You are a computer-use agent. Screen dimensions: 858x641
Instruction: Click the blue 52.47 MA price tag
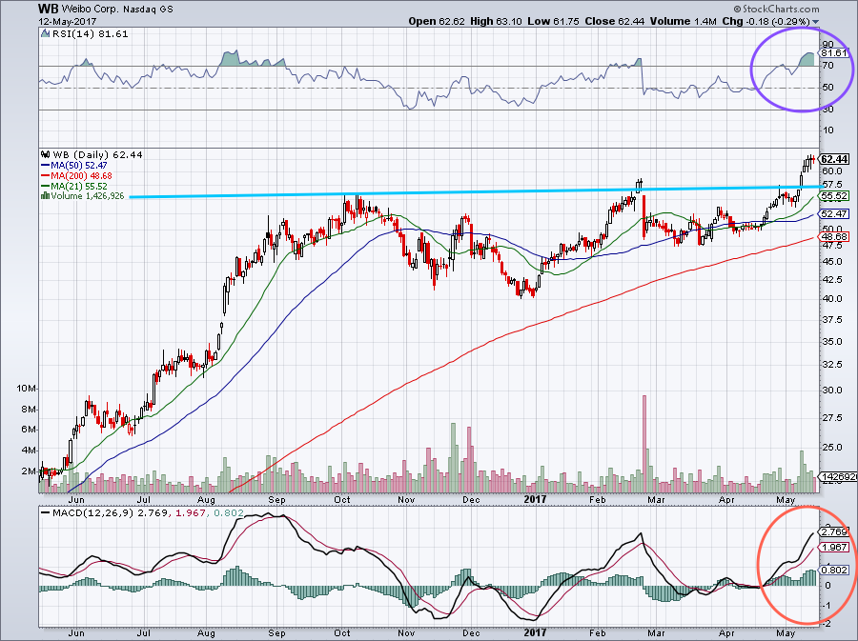coord(835,213)
